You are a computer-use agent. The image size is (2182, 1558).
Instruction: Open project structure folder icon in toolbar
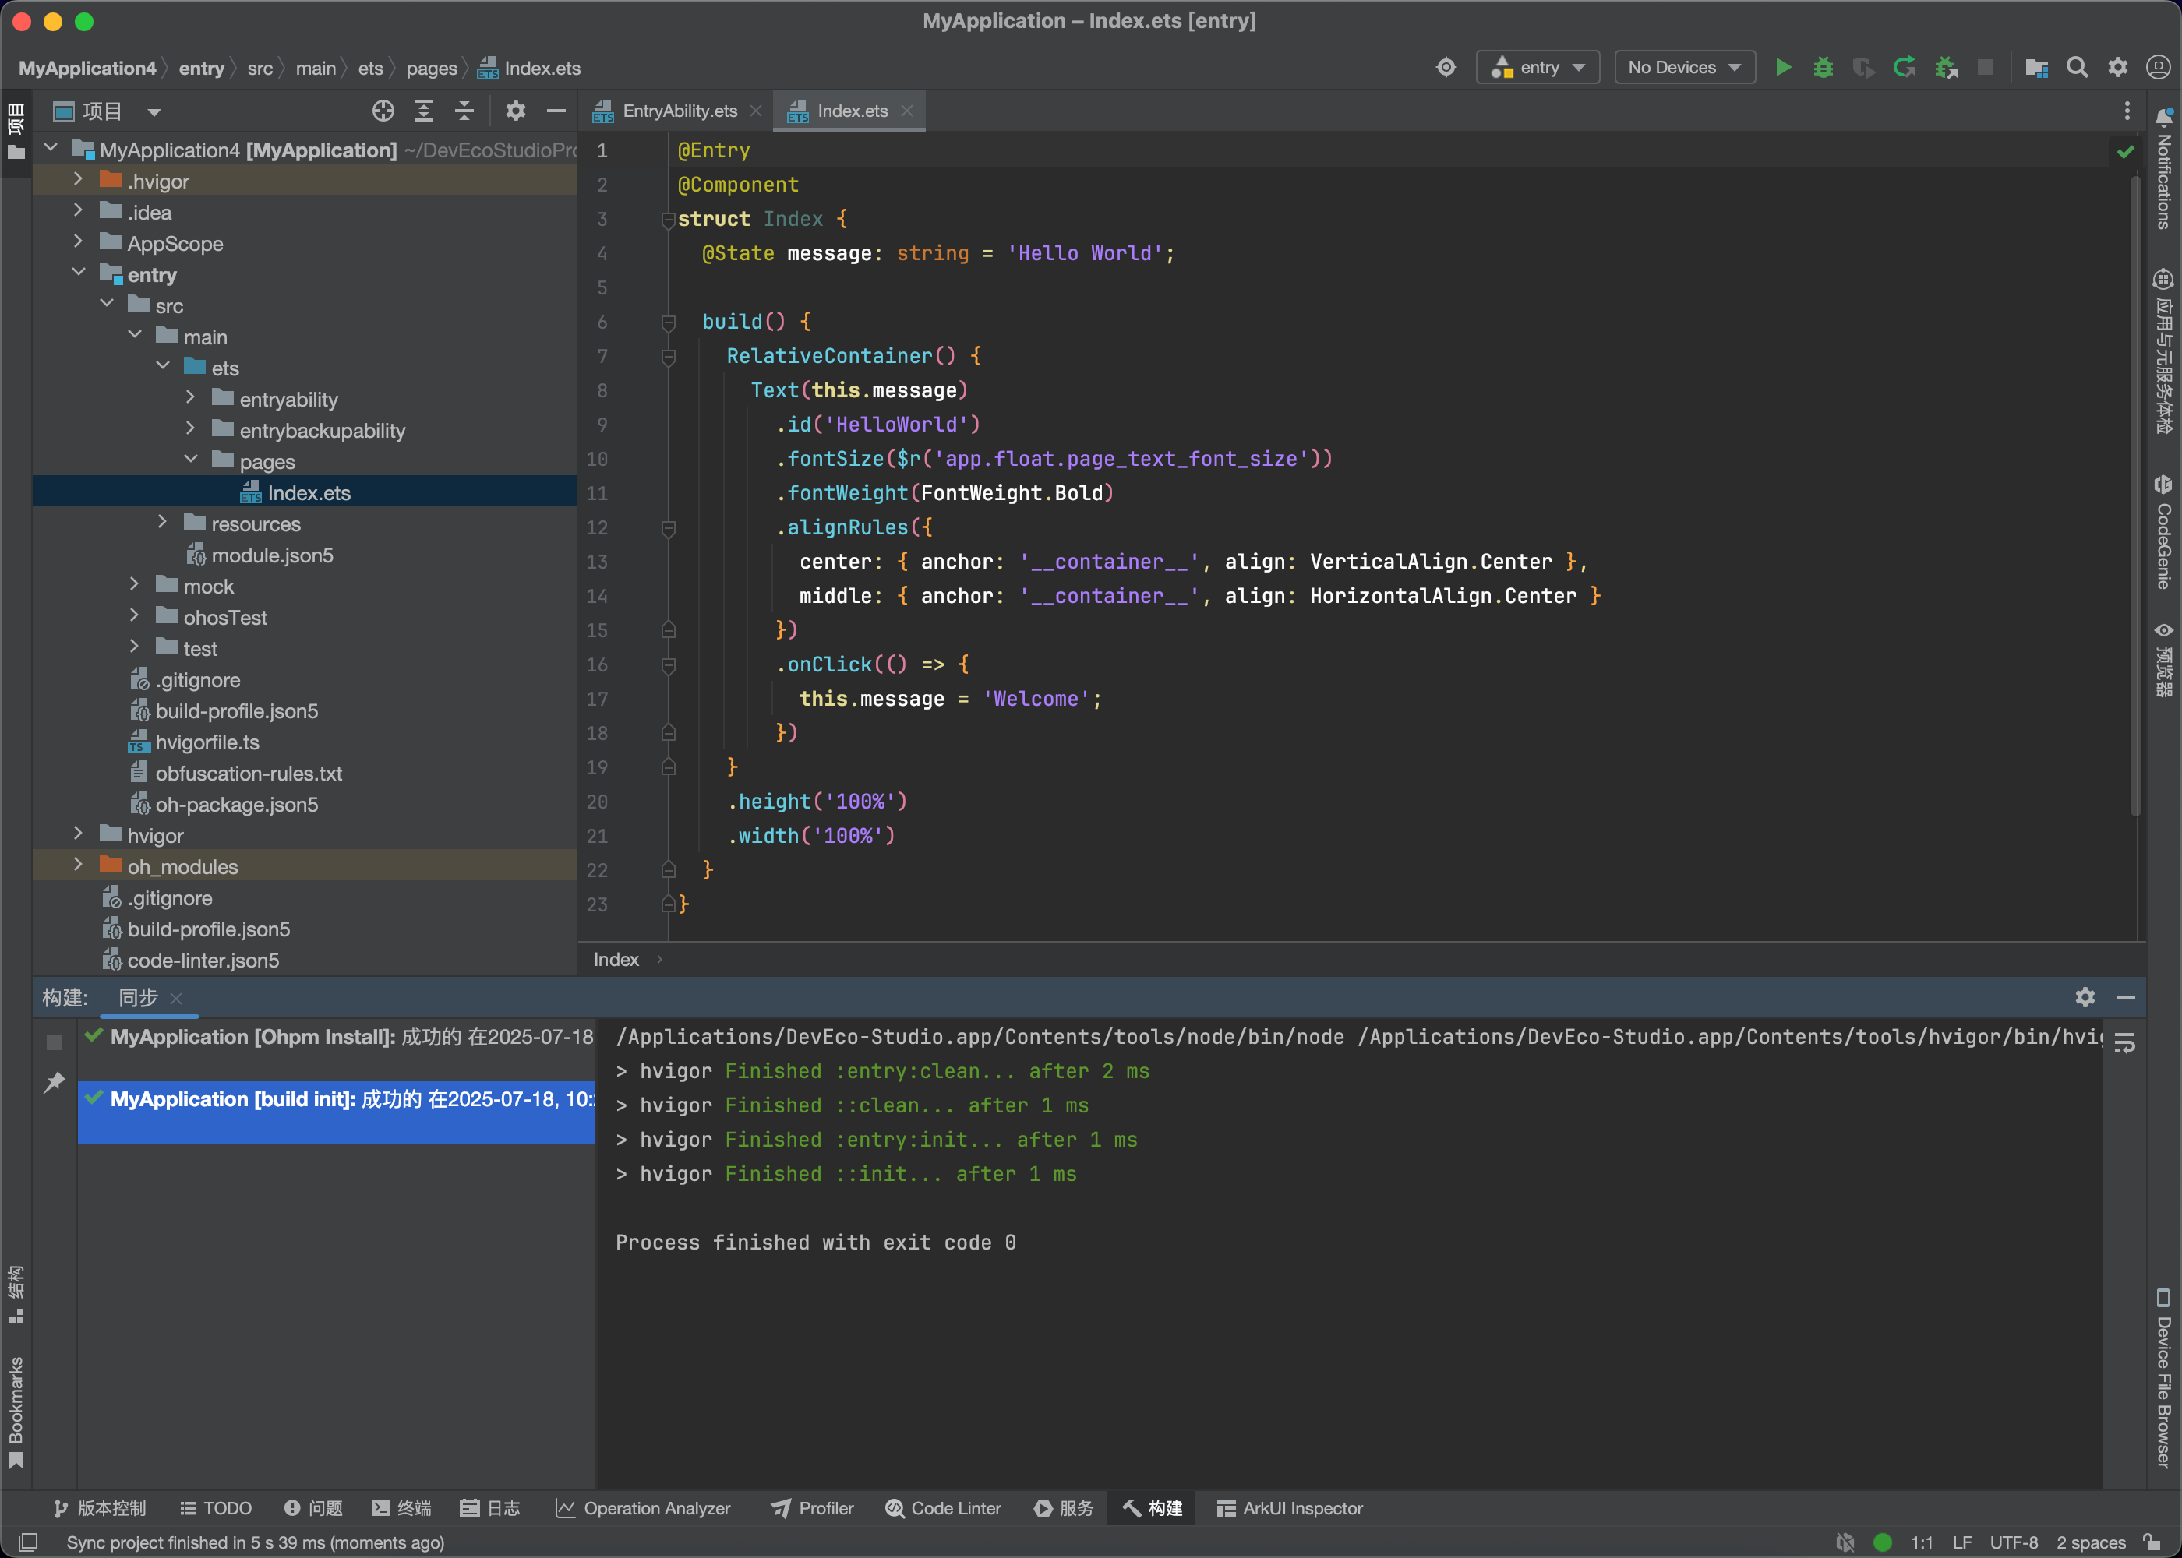coord(2036,67)
